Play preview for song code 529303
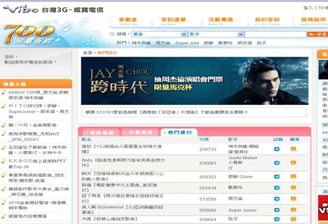The image size is (328, 224). [x=277, y=177]
